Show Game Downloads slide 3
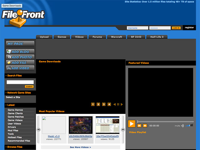The image size is (200, 150). [x=104, y=104]
